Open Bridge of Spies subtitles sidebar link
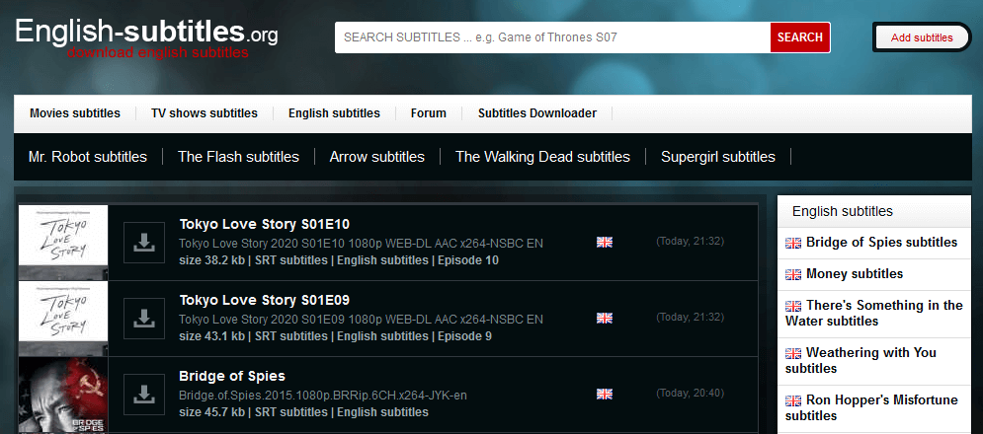 point(881,243)
